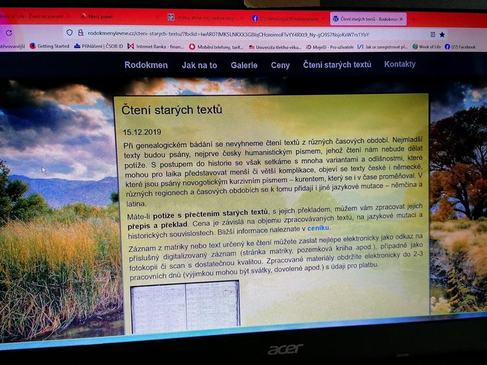Follow the ceníku link in the article
The height and width of the screenshot is (365, 487).
(x=318, y=228)
